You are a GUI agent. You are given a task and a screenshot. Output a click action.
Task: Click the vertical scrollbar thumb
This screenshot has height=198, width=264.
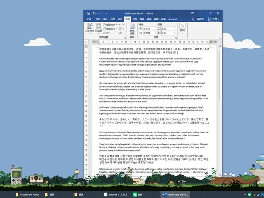click(x=221, y=75)
